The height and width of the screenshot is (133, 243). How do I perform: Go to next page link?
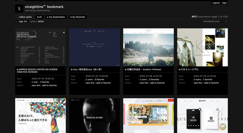tap(41, 21)
